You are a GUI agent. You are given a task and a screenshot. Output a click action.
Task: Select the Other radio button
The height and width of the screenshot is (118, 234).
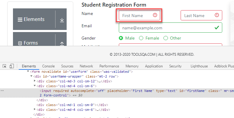(x=166, y=38)
